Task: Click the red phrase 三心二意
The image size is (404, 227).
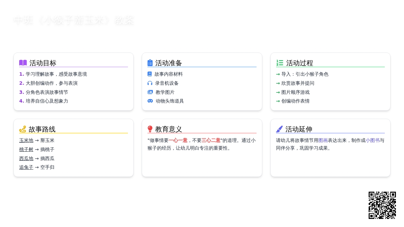Action: [x=211, y=140]
